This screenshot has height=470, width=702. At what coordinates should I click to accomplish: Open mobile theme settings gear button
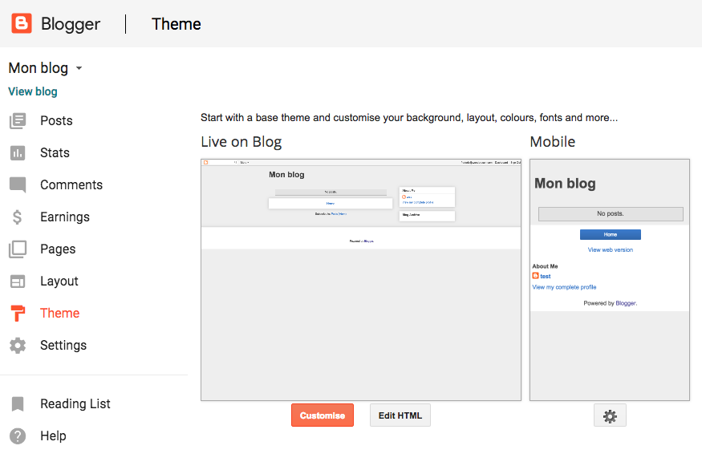tap(610, 415)
